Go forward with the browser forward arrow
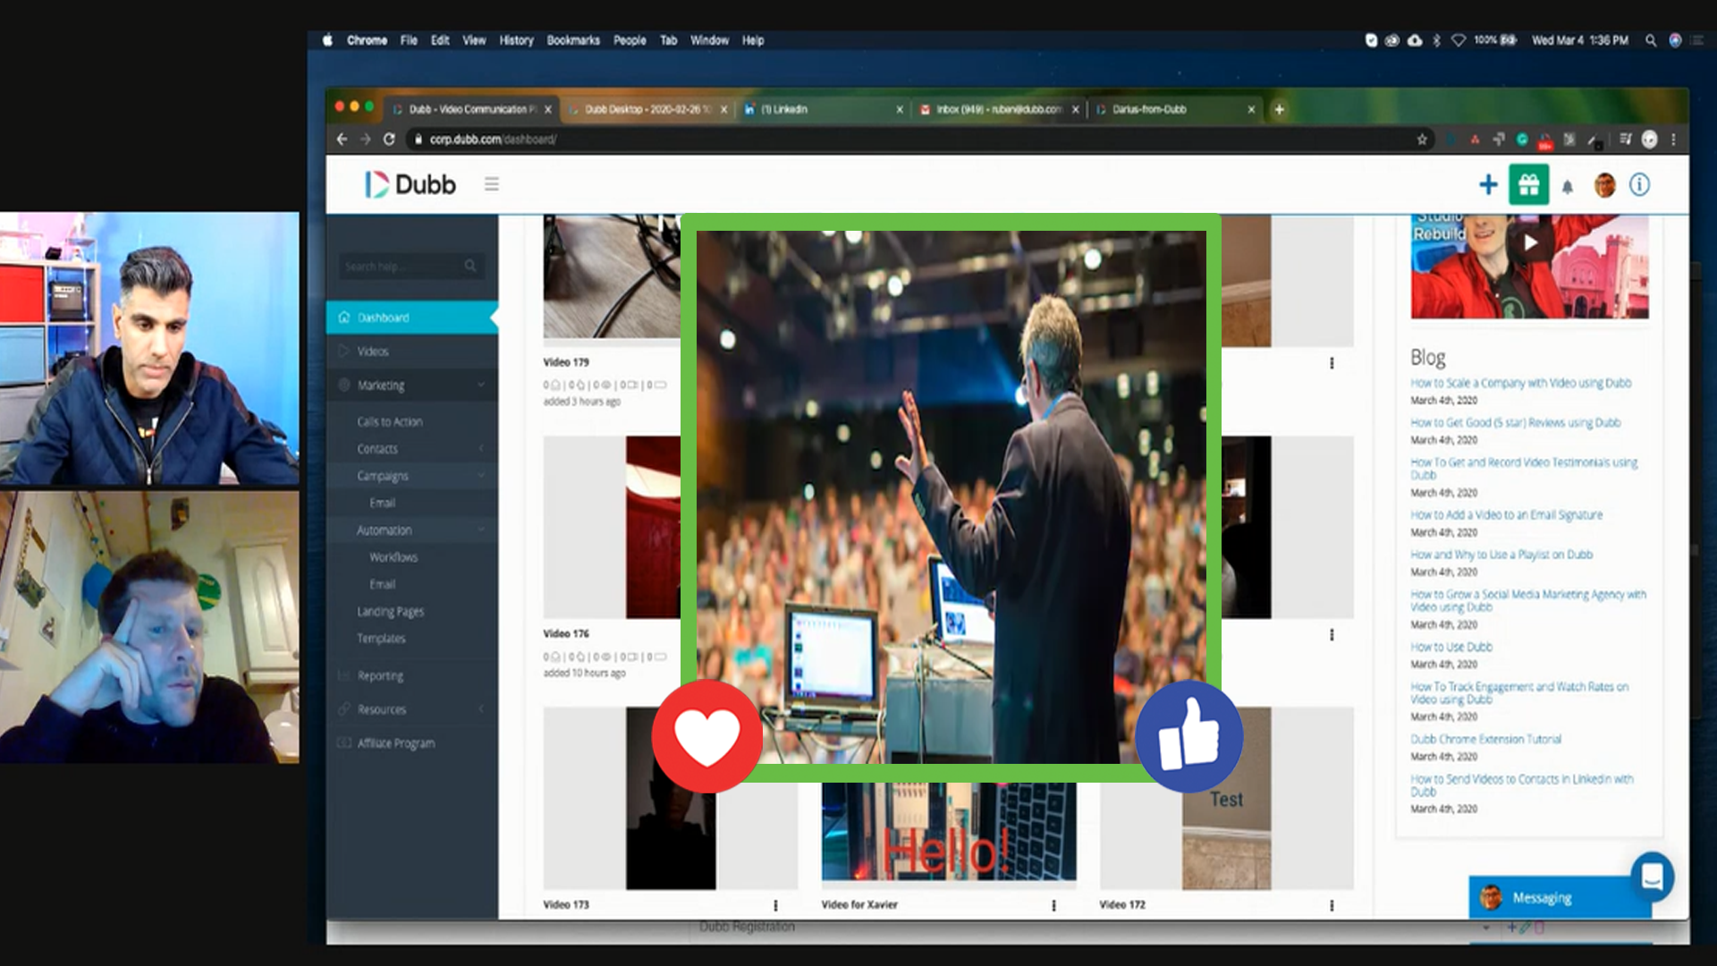1717x966 pixels. (365, 139)
